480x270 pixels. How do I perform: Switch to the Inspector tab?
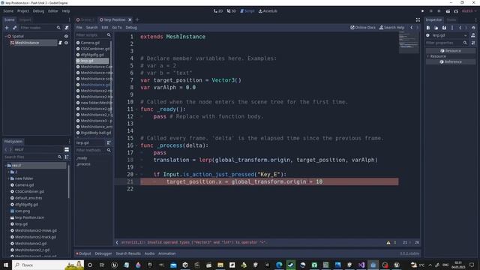tap(433, 20)
